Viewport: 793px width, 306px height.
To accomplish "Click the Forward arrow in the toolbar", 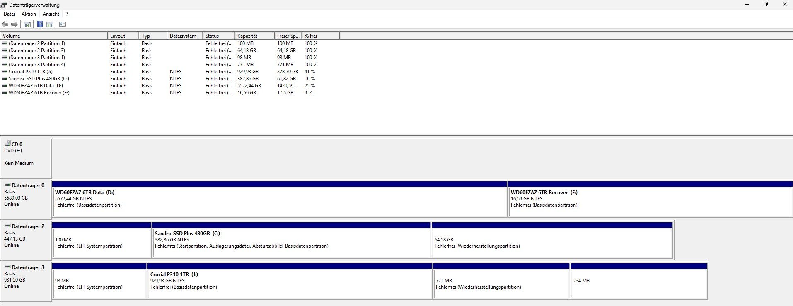I will tap(15, 24).
